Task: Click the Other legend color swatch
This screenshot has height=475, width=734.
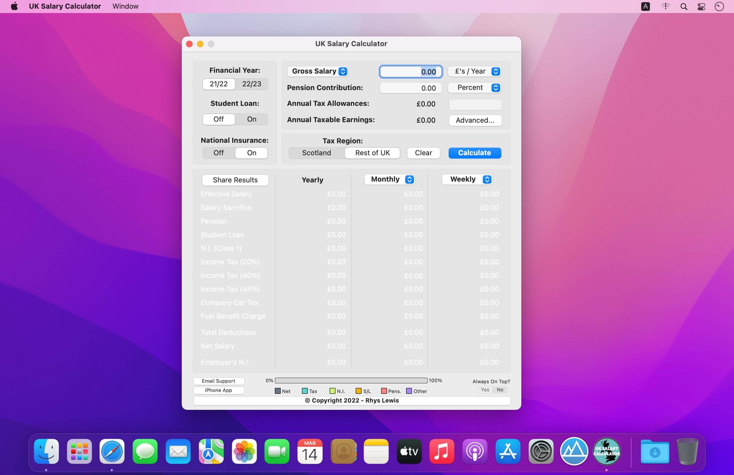Action: (x=409, y=391)
